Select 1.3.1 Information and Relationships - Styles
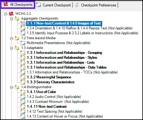 tap(62, 58)
